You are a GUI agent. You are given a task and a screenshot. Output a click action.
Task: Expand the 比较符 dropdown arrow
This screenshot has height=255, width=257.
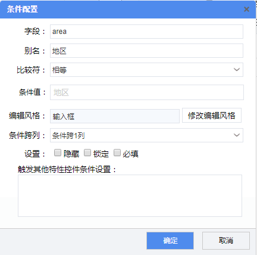pyautogui.click(x=237, y=70)
